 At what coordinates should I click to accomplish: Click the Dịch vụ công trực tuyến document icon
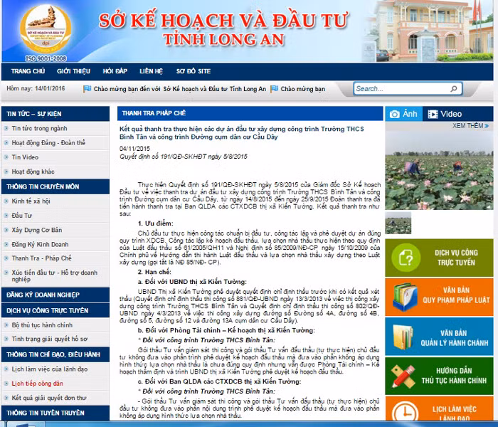click(x=406, y=258)
